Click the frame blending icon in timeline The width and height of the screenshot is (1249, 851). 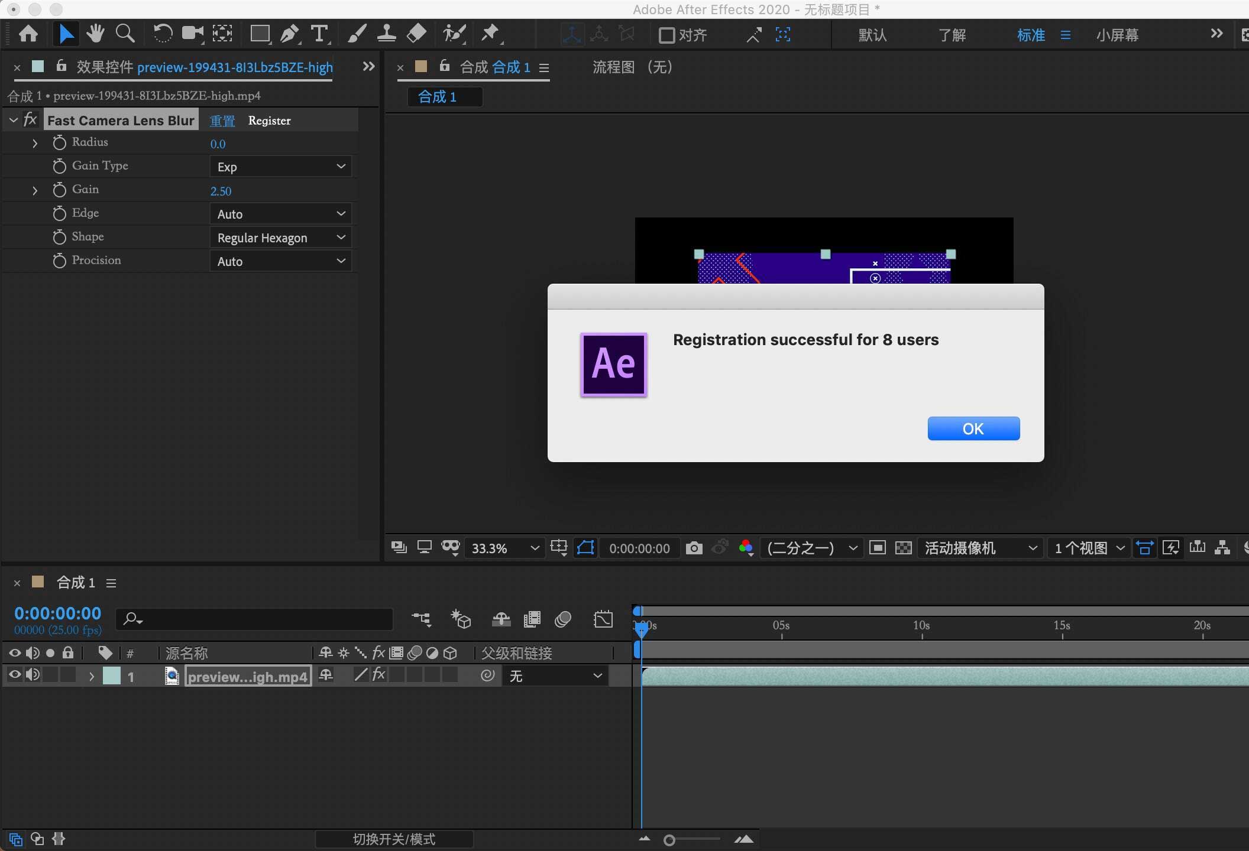[x=532, y=619]
